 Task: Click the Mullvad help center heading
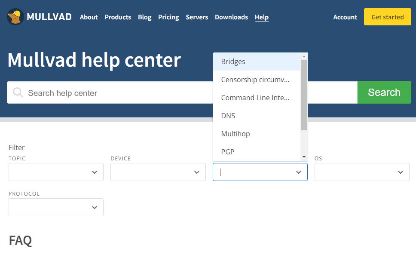(94, 60)
